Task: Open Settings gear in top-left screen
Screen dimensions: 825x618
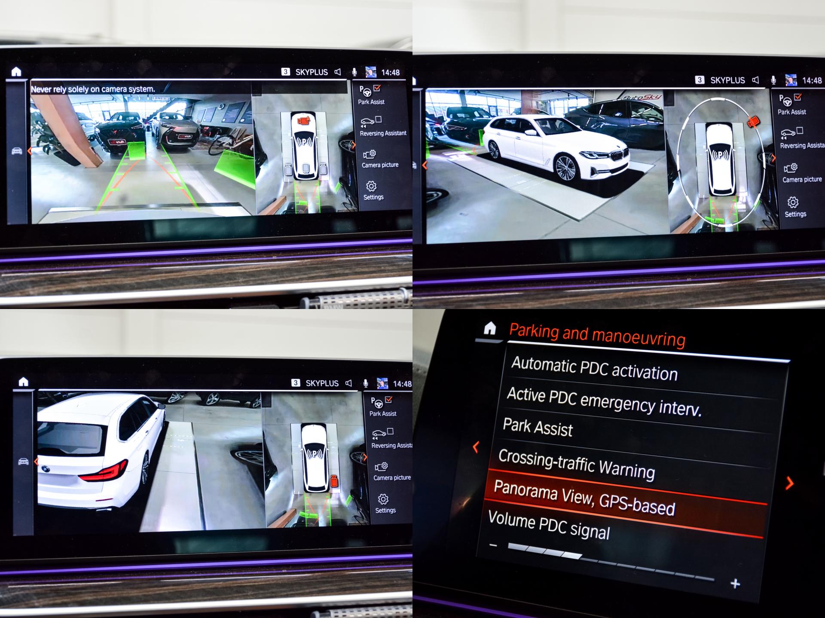Action: click(371, 186)
